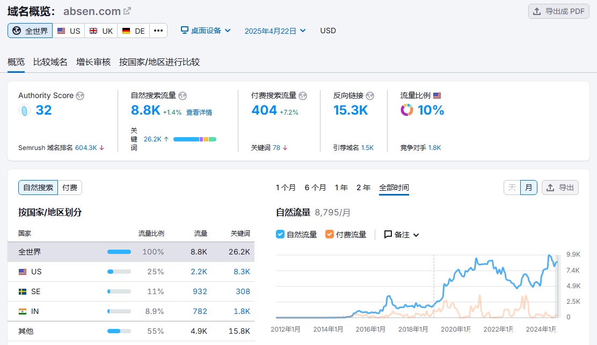Screen dimensions: 597x345
Task: Click the 导出 button above the chart
Action: point(560,187)
